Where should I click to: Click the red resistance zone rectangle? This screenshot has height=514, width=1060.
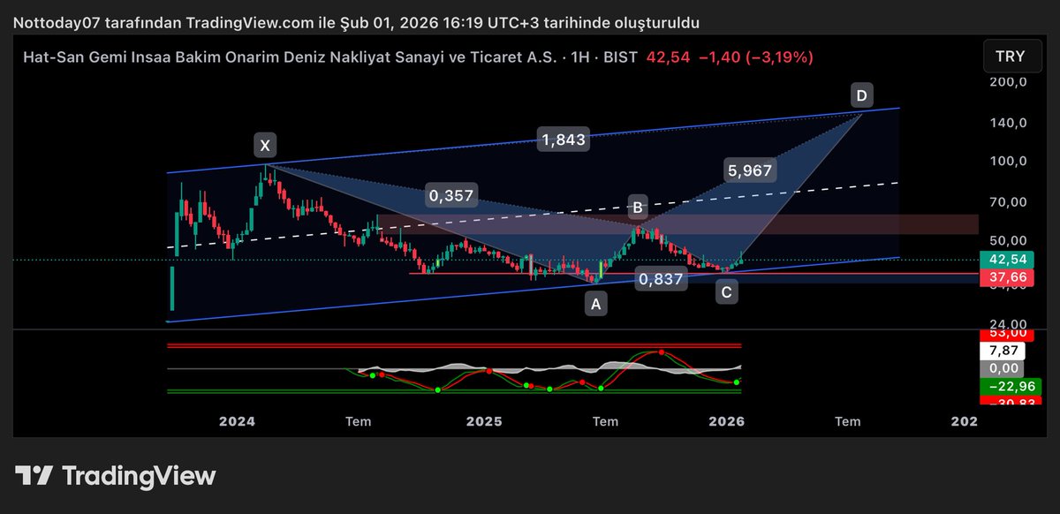[x=678, y=224]
